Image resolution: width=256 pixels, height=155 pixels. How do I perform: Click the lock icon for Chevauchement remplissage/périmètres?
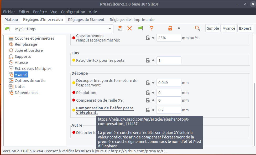coord(148,38)
